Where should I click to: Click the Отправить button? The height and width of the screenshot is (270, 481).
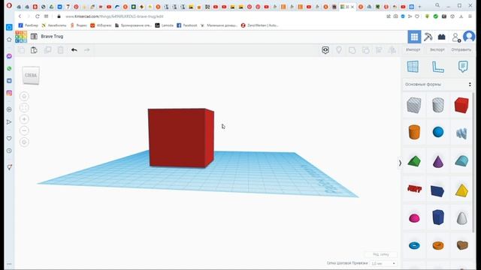tap(461, 50)
